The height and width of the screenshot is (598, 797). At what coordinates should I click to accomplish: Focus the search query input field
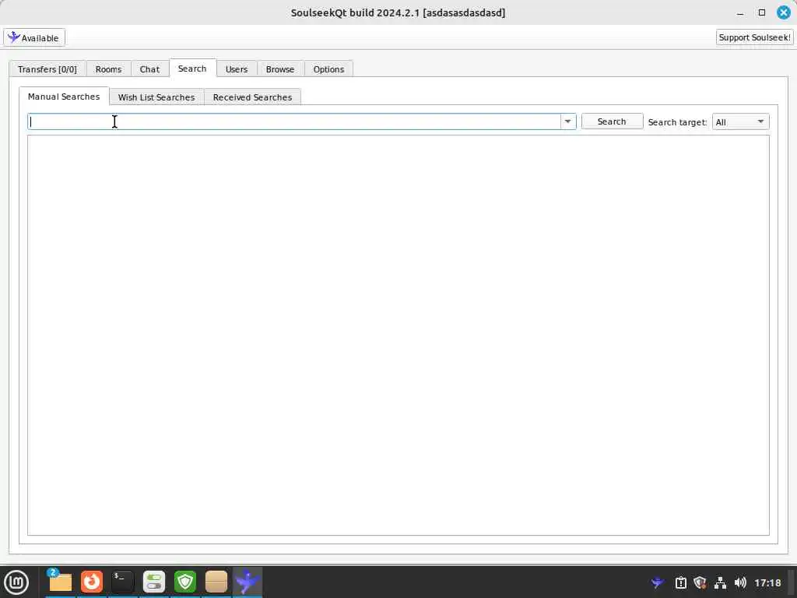coord(293,121)
